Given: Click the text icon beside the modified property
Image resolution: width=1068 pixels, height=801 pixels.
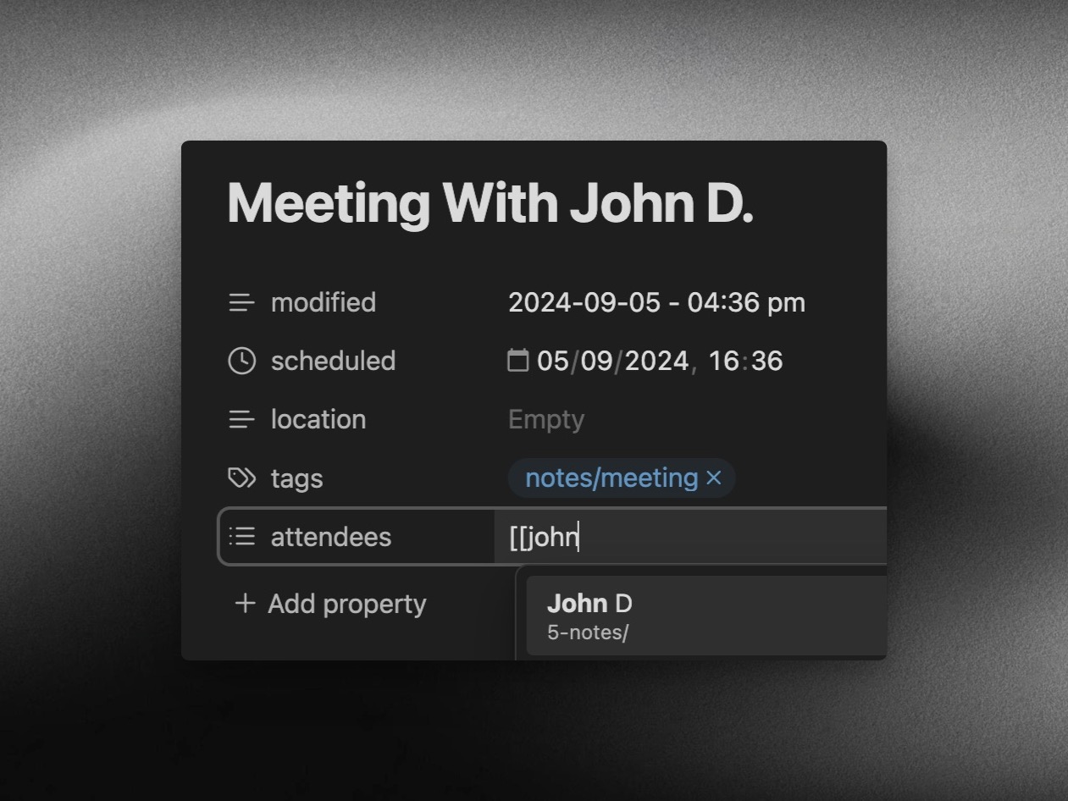Looking at the screenshot, I should (x=241, y=302).
